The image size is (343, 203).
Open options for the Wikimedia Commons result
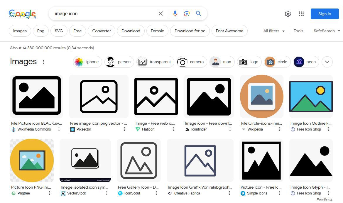pos(59,129)
